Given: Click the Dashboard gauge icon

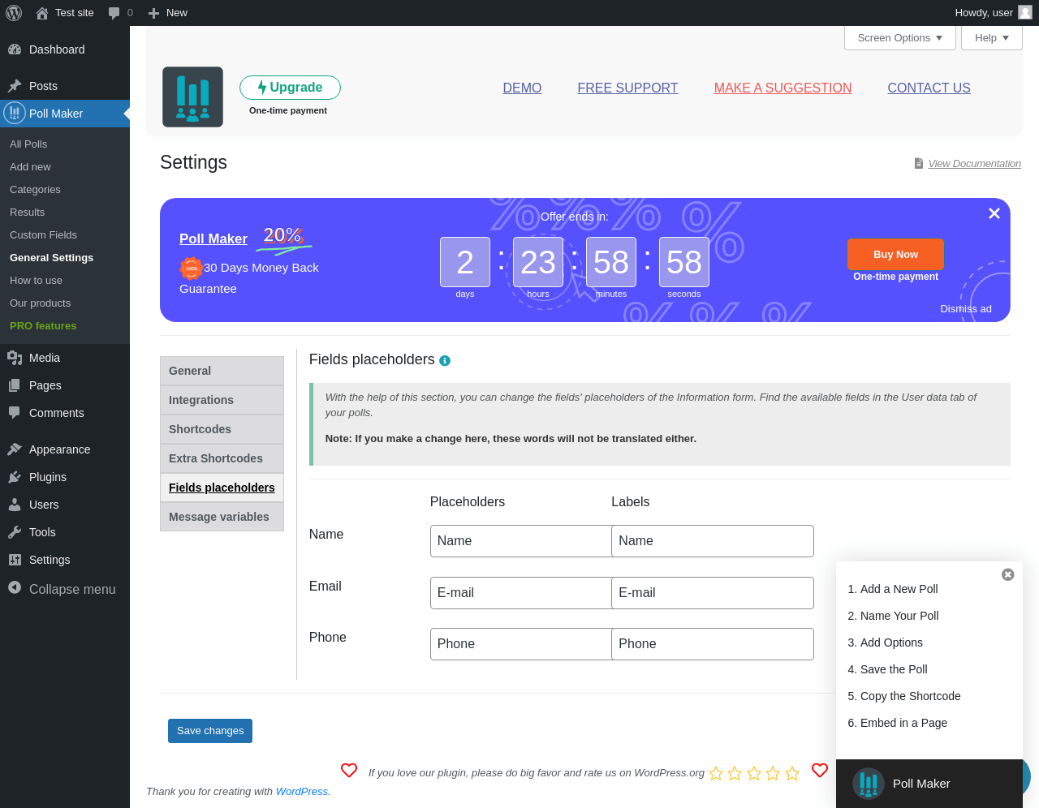Looking at the screenshot, I should [15, 49].
